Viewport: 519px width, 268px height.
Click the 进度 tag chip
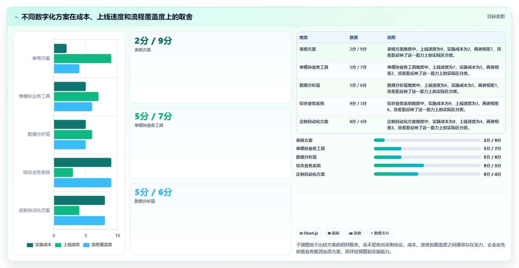pyautogui.click(x=355, y=233)
